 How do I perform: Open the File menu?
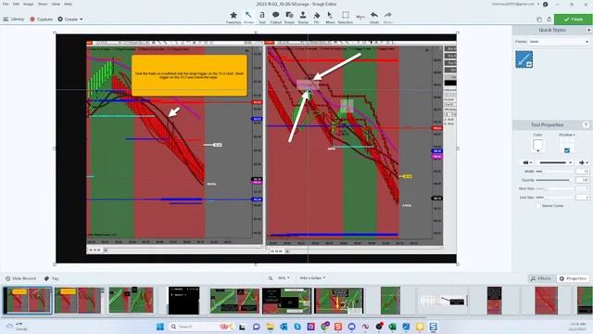click(x=6, y=4)
